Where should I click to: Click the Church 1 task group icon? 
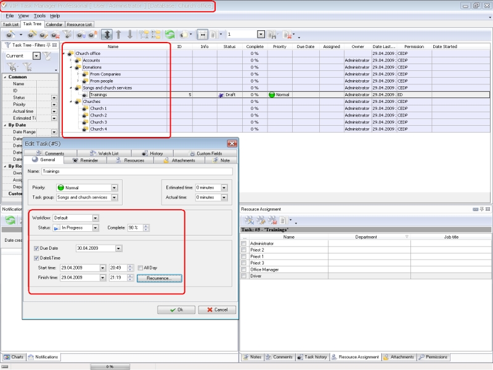pos(85,109)
